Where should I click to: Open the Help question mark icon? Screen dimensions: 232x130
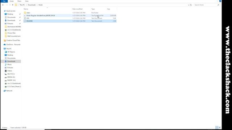(220, 1)
